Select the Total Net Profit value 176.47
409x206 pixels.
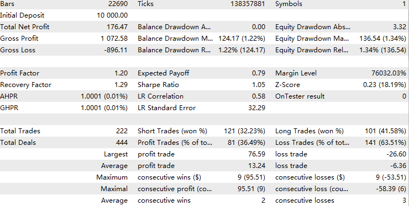117,27
